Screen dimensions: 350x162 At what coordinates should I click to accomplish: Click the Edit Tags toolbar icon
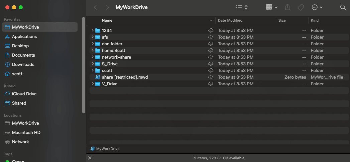pyautogui.click(x=301, y=7)
